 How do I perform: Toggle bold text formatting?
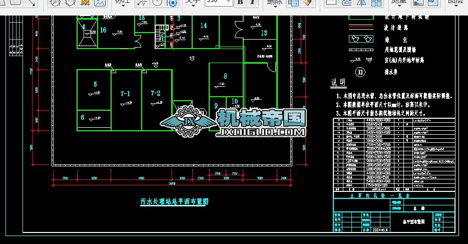tap(240, 3)
